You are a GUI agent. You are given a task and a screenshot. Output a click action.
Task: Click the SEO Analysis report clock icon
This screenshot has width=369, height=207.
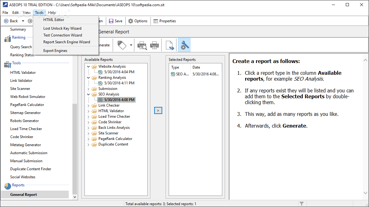[100, 100]
